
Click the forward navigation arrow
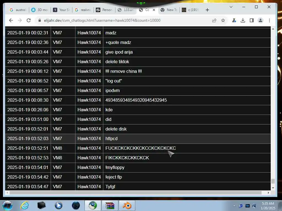[20, 20]
